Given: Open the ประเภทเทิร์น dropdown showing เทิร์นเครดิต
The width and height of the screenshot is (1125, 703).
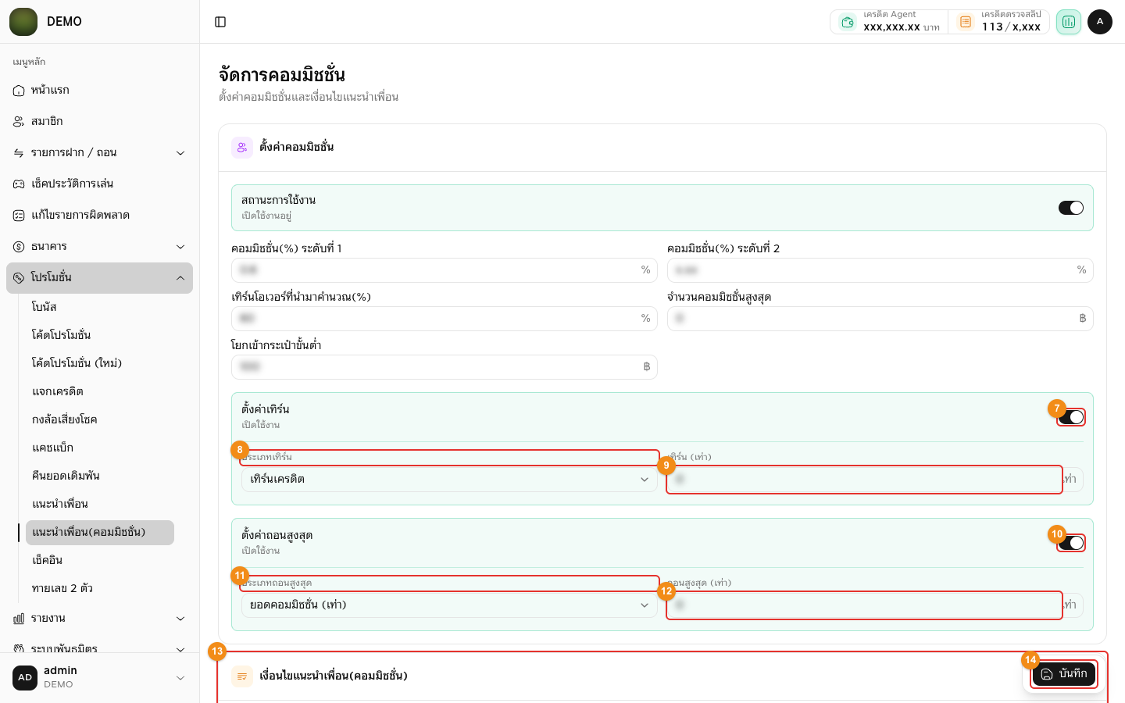Looking at the screenshot, I should pos(449,479).
